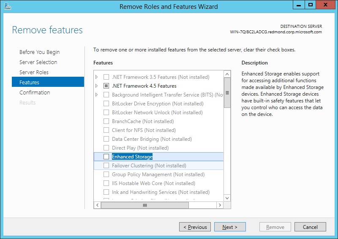The width and height of the screenshot is (338, 239).
Task: Toggle the Data Center Bridging checkbox
Action: [x=106, y=139]
